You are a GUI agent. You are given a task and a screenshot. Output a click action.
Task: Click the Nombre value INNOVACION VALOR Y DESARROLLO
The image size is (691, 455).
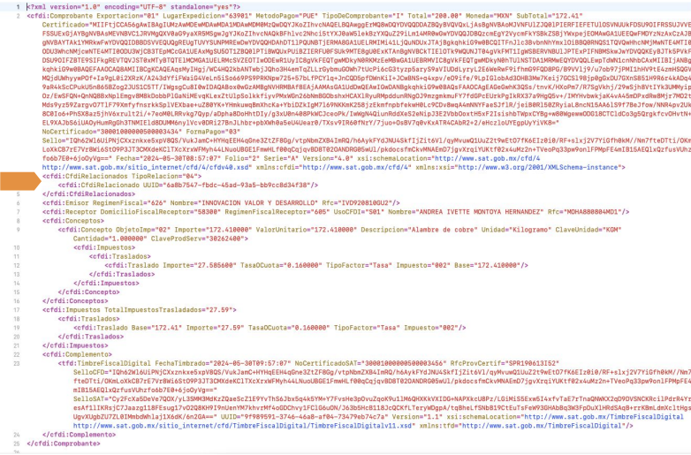pyautogui.click(x=259, y=203)
